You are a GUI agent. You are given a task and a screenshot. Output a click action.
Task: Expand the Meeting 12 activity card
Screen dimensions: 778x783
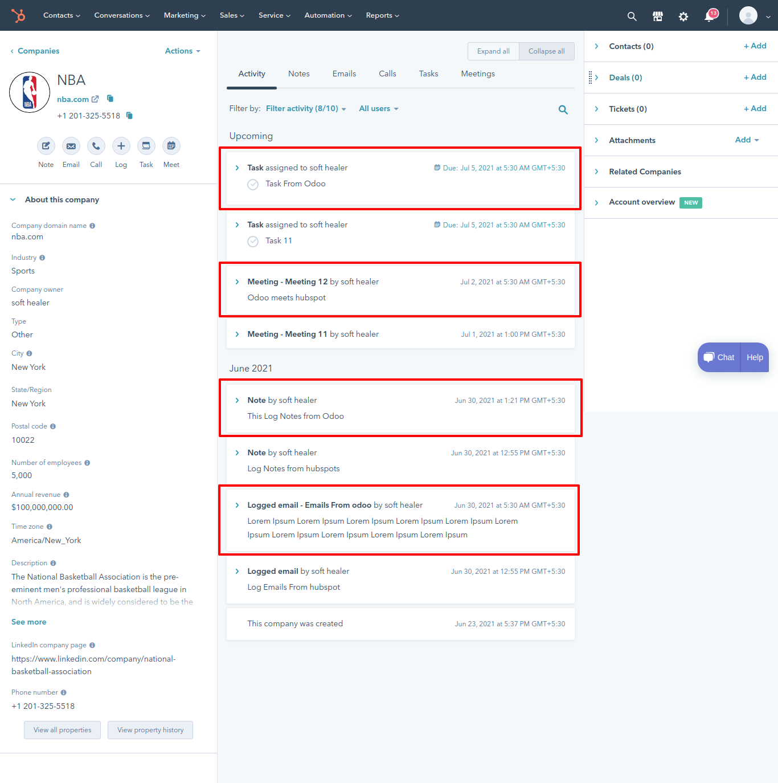(238, 282)
